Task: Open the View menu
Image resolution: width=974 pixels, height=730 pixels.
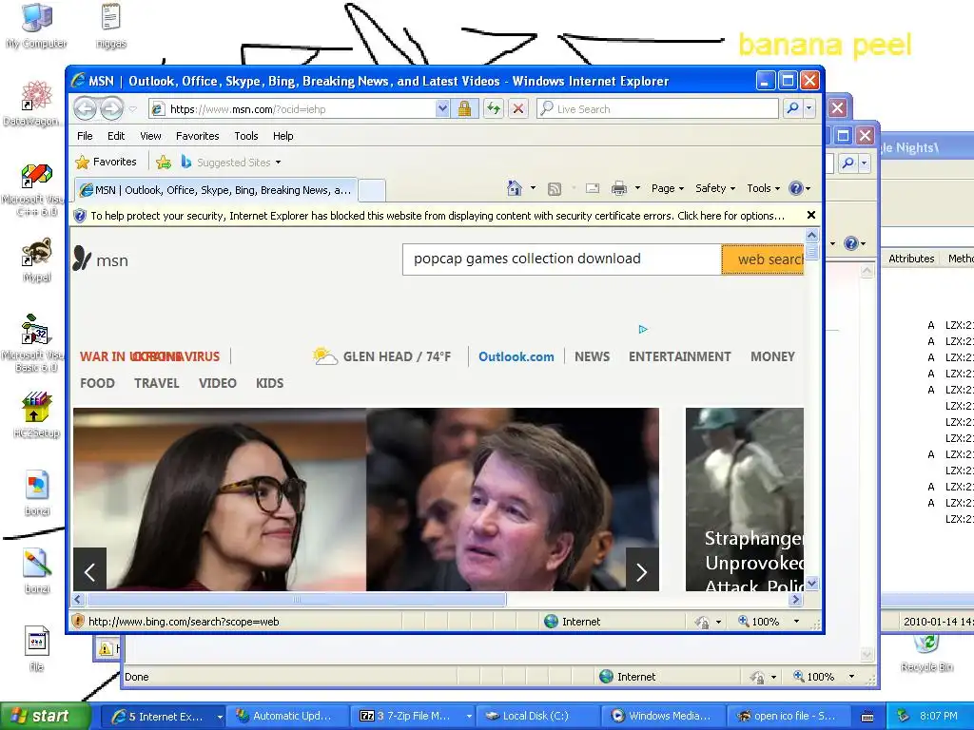Action: point(150,136)
